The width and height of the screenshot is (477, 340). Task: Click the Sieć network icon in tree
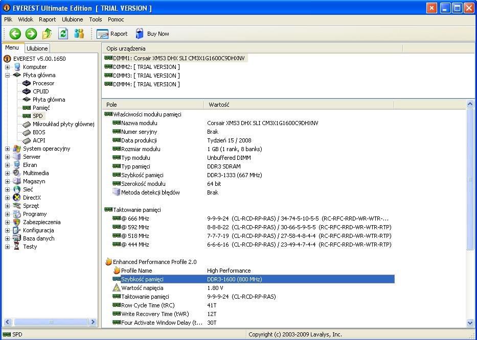click(x=17, y=189)
